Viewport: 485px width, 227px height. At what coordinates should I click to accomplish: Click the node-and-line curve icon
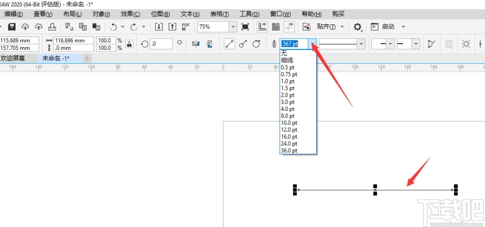point(243,44)
